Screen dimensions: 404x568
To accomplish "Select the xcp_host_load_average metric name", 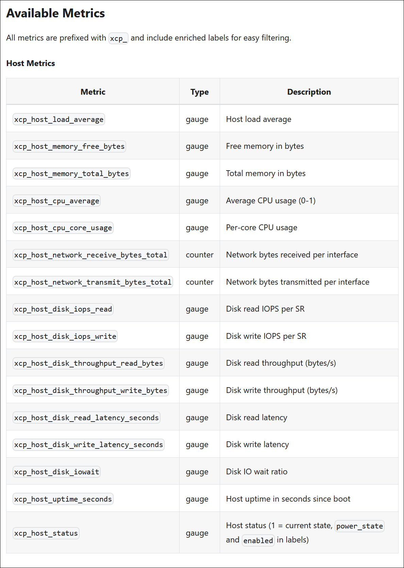I will pyautogui.click(x=59, y=120).
